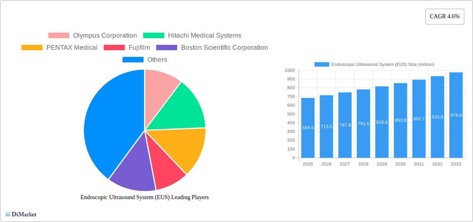Select the red Fujifilm pie slice
The image size is (473, 222).
click(166, 170)
